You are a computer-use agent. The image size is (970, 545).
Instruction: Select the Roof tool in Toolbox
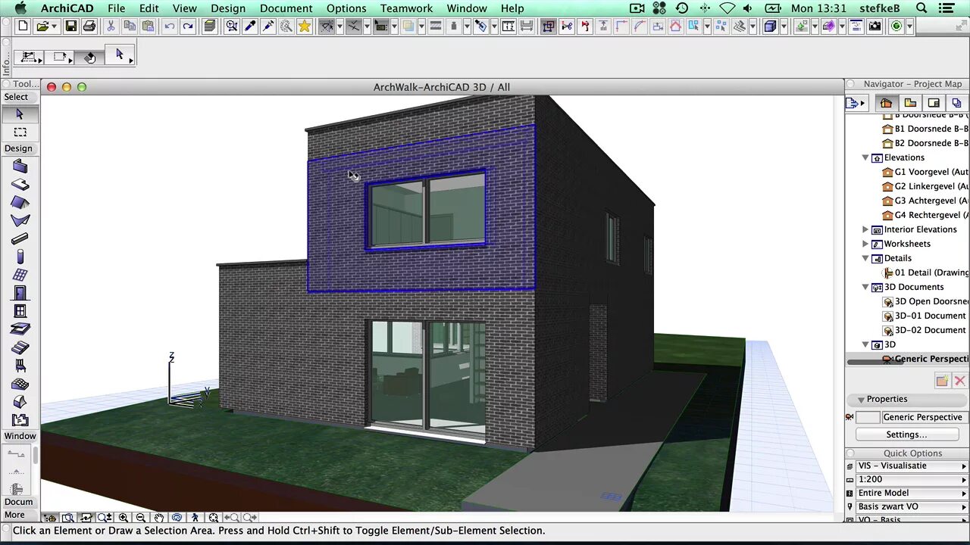[20, 203]
